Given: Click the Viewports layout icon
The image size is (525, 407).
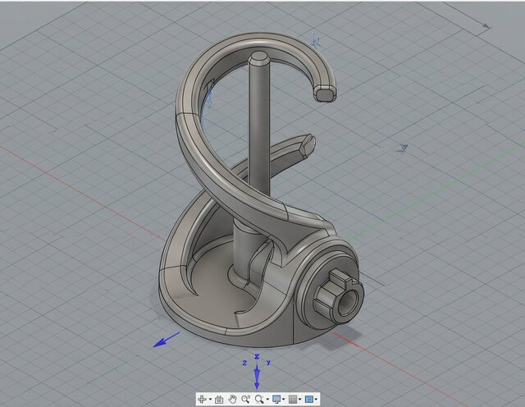Looking at the screenshot, I should click(x=309, y=399).
